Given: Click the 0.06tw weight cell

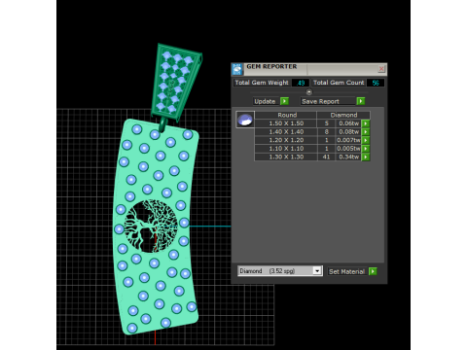Looking at the screenshot, I should click(x=348, y=123).
